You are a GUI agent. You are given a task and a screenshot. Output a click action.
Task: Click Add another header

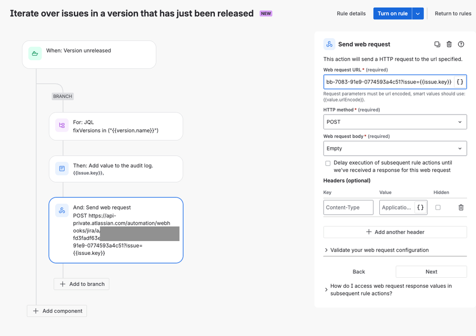(x=395, y=232)
